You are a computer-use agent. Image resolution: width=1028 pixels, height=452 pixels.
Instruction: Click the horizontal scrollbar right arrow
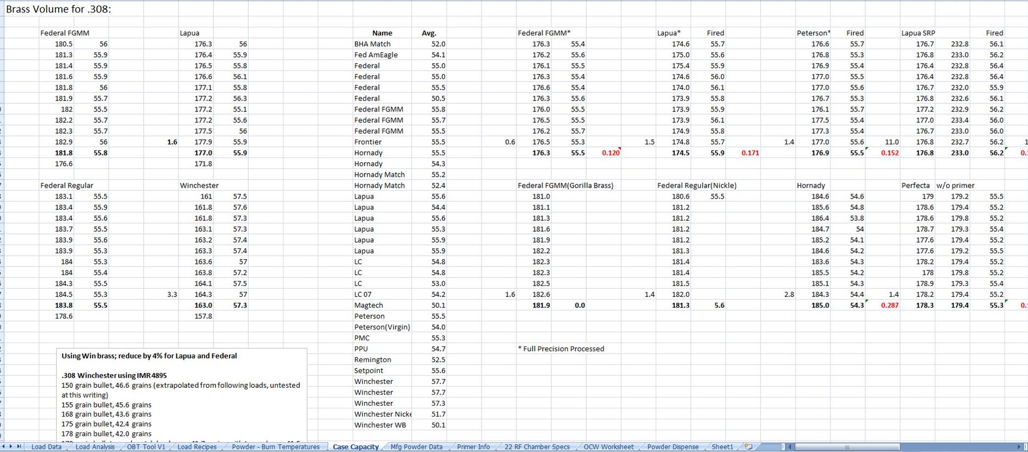pyautogui.click(x=1019, y=447)
